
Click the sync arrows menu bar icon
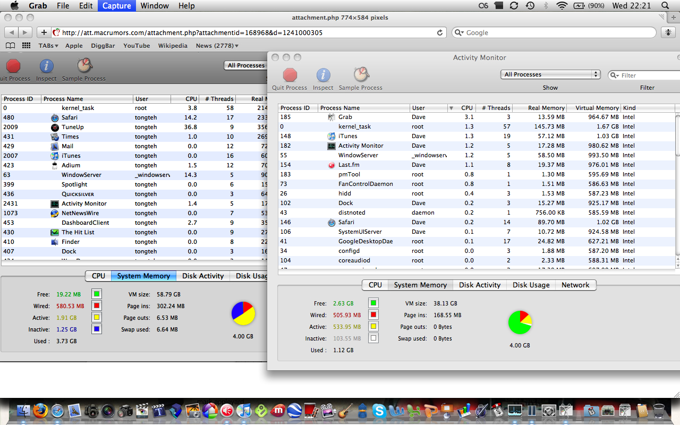coord(514,6)
